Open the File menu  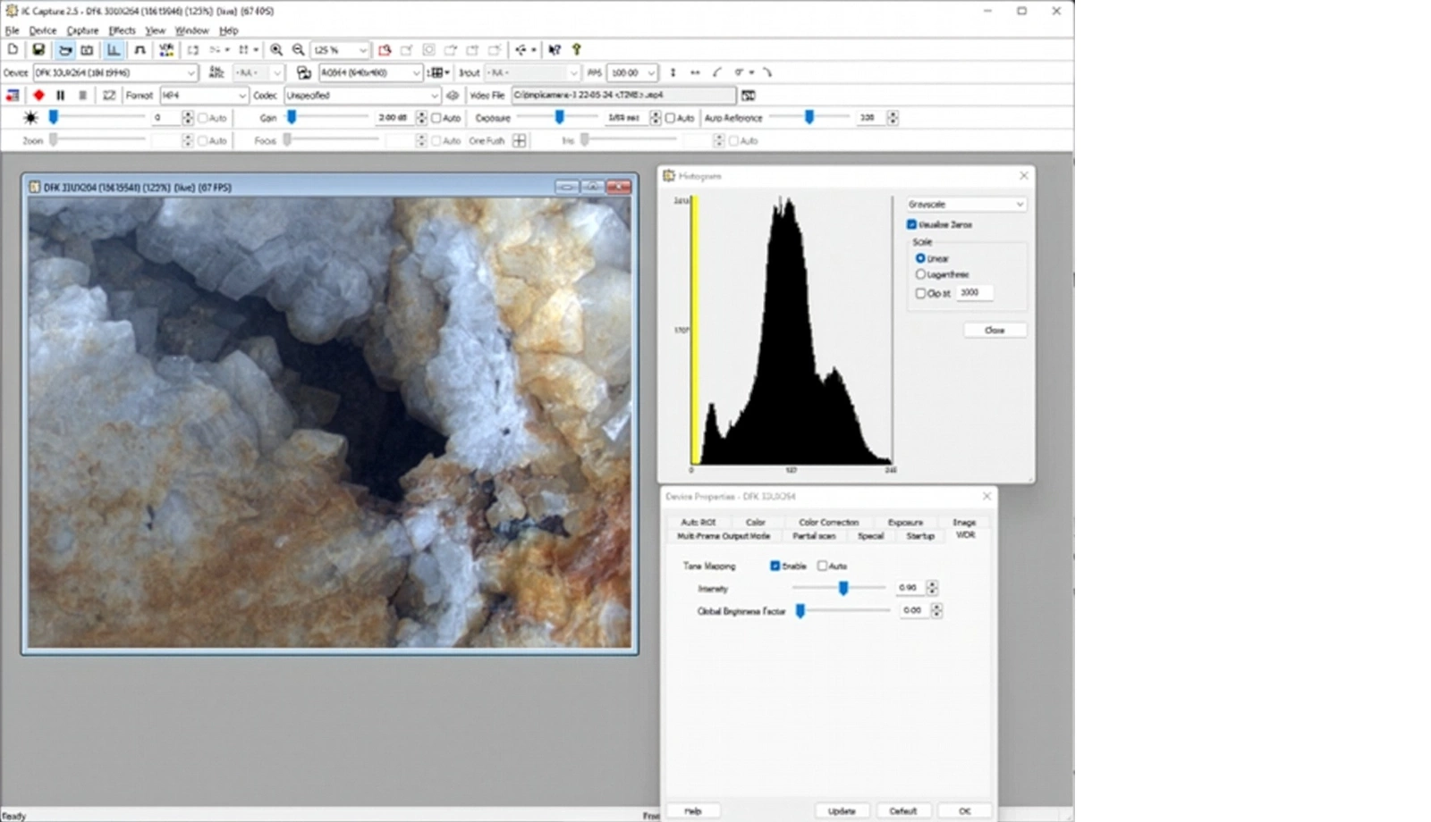(x=12, y=30)
